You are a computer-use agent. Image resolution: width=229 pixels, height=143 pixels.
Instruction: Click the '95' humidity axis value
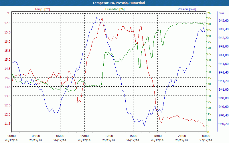pos(209,18)
